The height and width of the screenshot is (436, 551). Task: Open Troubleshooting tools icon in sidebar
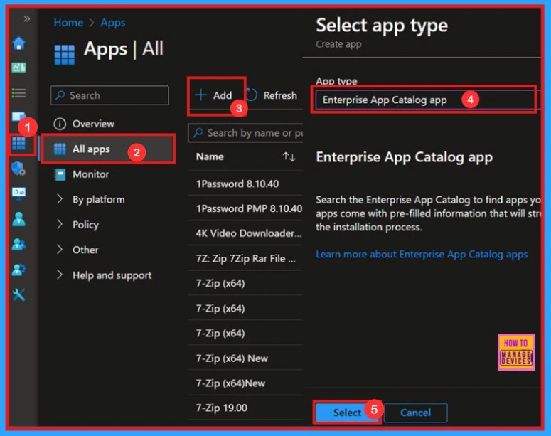[x=18, y=294]
